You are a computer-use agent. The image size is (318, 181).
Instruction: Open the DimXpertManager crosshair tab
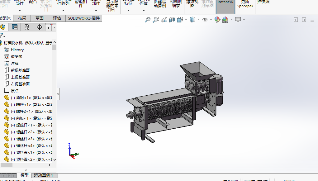40,27
